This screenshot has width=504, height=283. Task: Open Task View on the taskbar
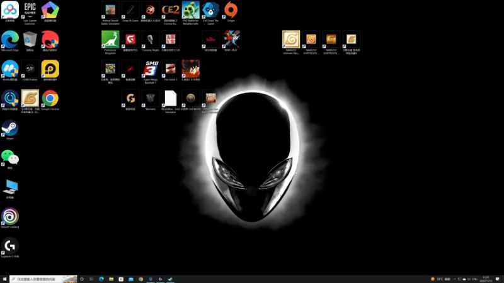pyautogui.click(x=91, y=279)
